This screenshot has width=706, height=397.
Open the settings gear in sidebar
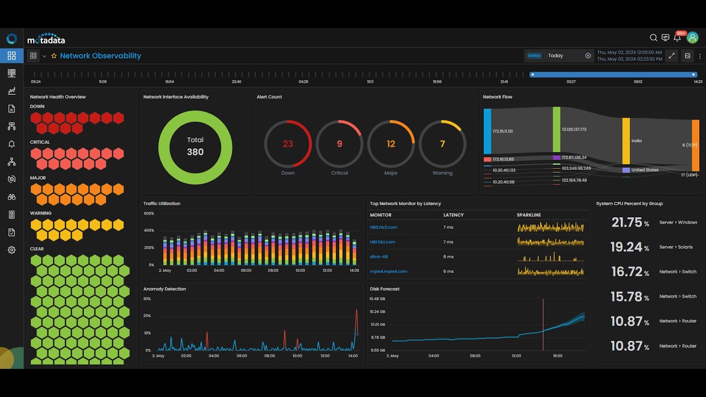coord(12,250)
